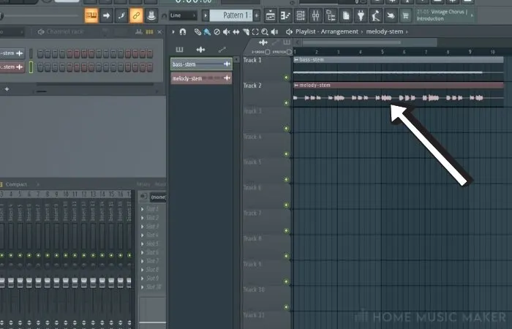Toggle the STRETCH checkbox

[x=289, y=52]
